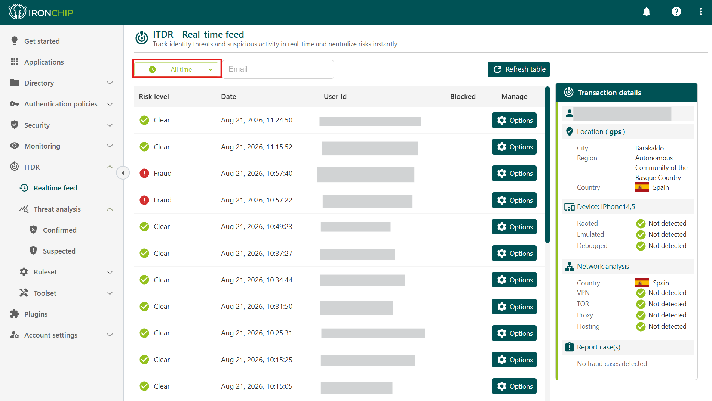Select Realtime feed in the sidebar

[55, 188]
